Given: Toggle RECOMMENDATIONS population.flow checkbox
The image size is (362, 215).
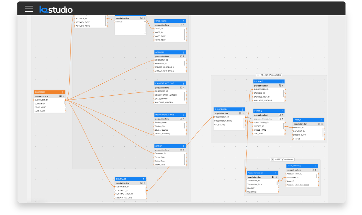Looking at the screenshot, I should coord(181,119).
